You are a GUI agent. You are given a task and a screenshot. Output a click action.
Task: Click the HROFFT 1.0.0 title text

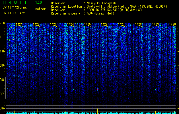[22, 2]
